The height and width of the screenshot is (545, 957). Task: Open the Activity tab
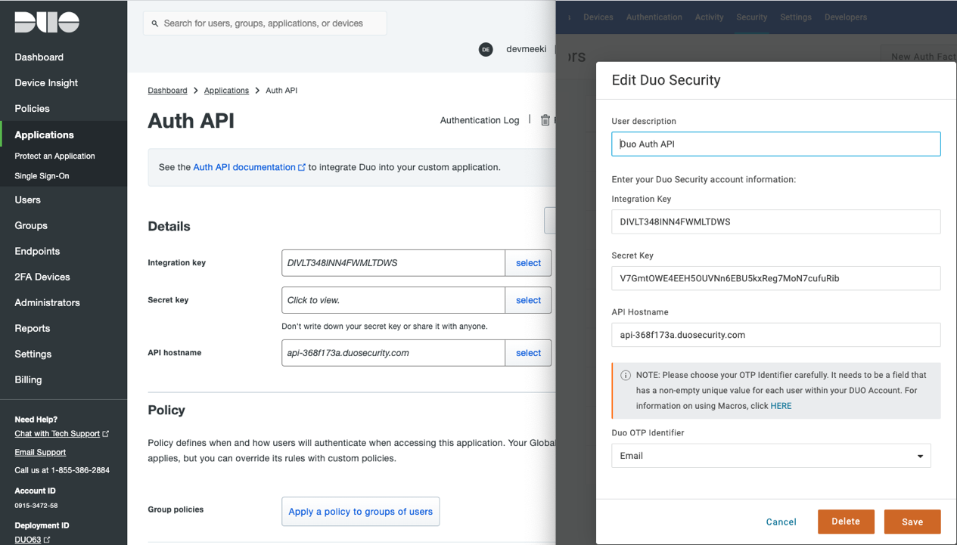coord(709,17)
